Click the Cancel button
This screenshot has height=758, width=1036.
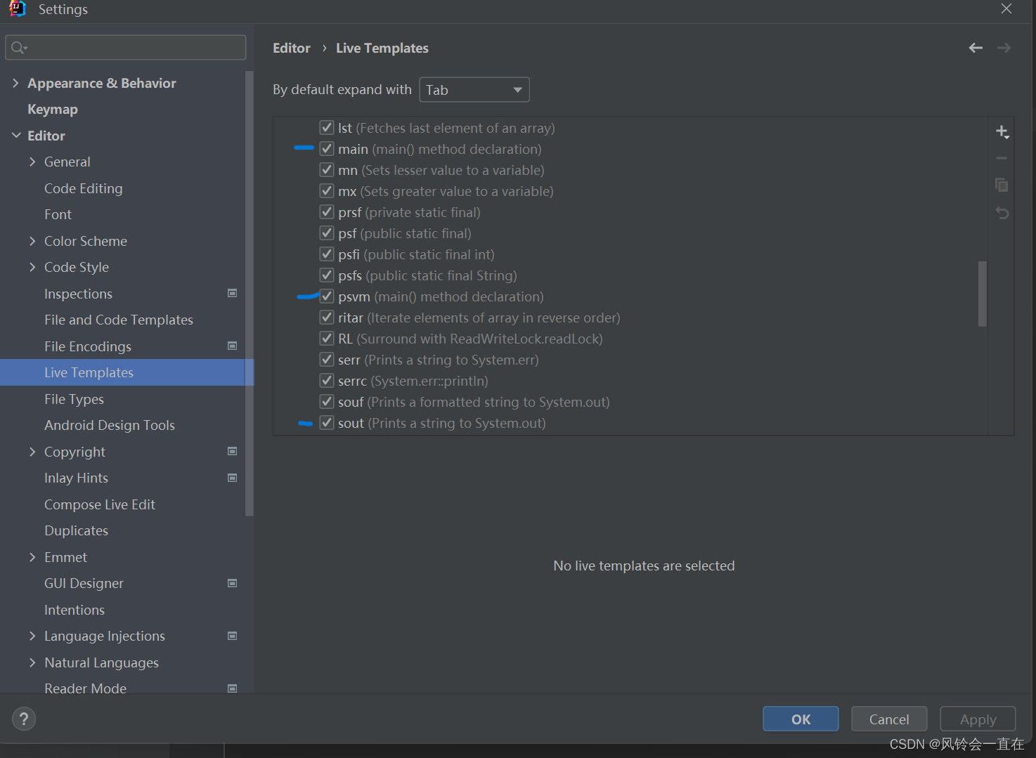[889, 719]
